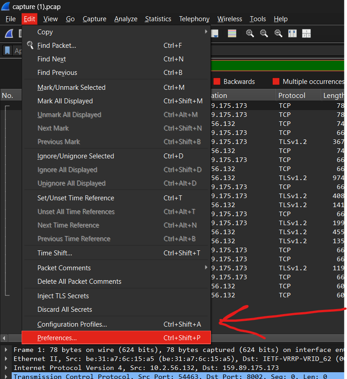The image size is (347, 379).
Task: Select Mark All Displayed
Action: (x=116, y=101)
